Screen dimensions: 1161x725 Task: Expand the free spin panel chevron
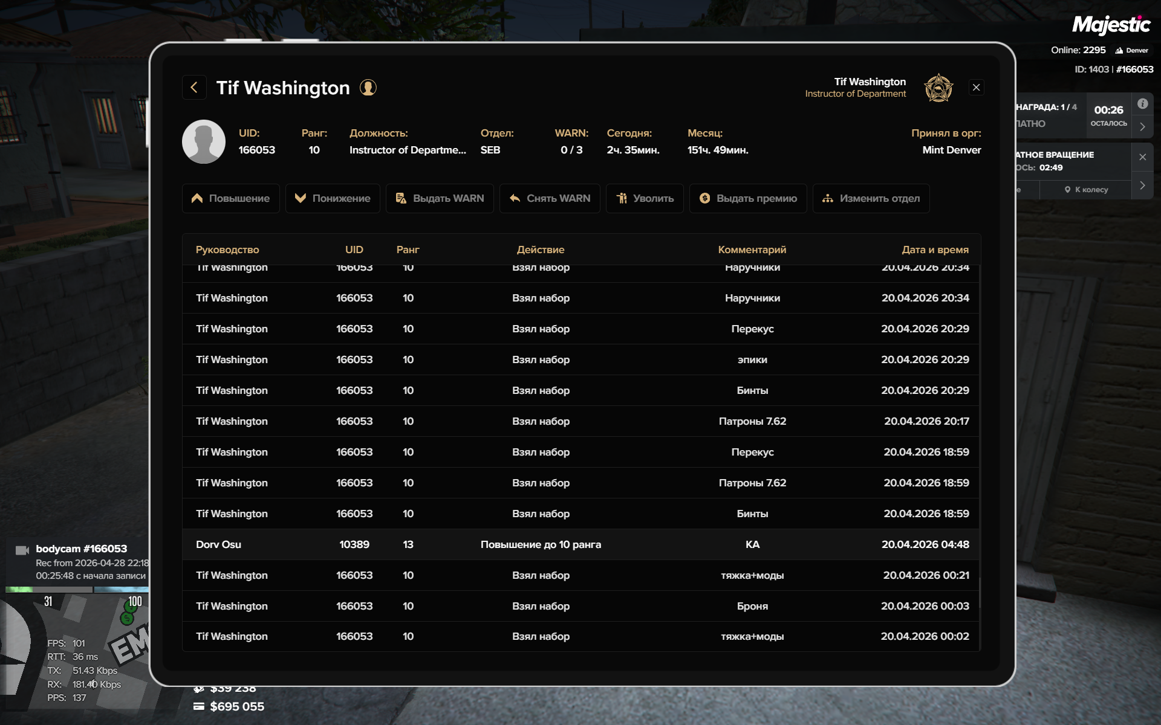coord(1142,185)
